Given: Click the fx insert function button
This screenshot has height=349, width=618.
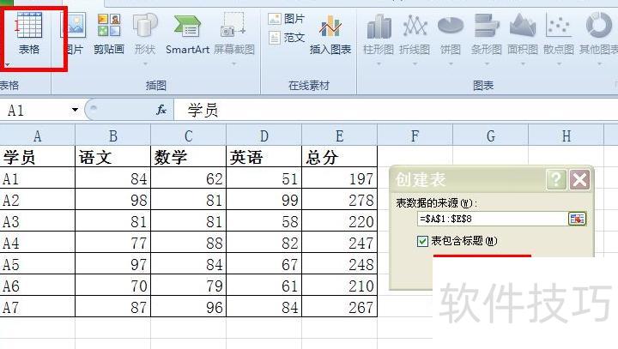Looking at the screenshot, I should pos(161,110).
